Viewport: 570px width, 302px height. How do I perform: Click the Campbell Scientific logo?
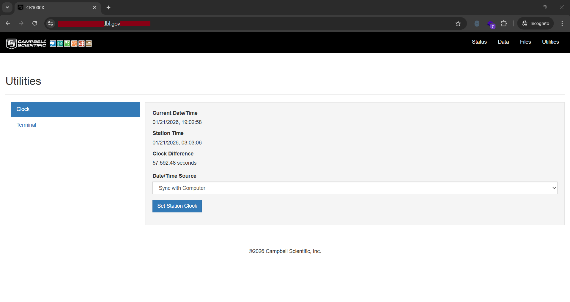pyautogui.click(x=26, y=44)
